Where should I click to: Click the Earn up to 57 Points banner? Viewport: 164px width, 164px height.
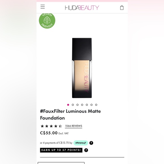[61, 150]
